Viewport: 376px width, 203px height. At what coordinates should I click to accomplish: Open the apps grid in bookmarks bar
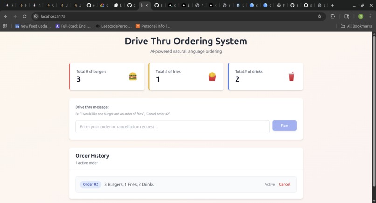click(x=5, y=26)
